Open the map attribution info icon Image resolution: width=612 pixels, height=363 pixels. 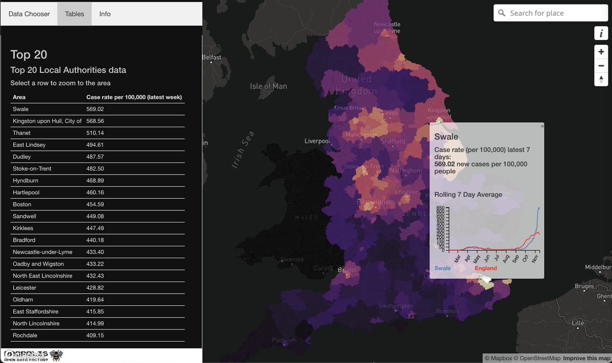click(601, 33)
